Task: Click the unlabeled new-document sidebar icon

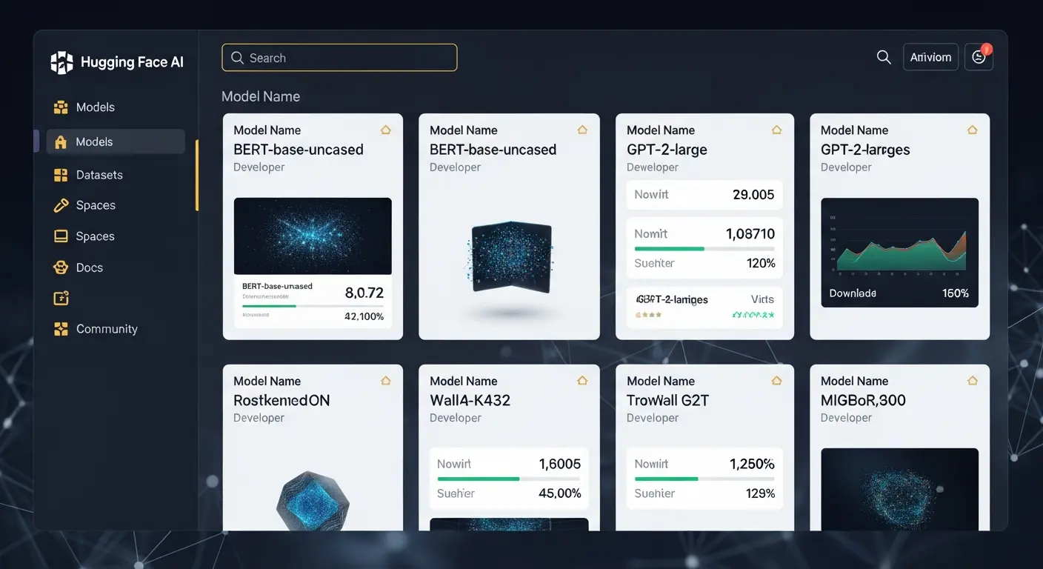Action: pyautogui.click(x=60, y=297)
